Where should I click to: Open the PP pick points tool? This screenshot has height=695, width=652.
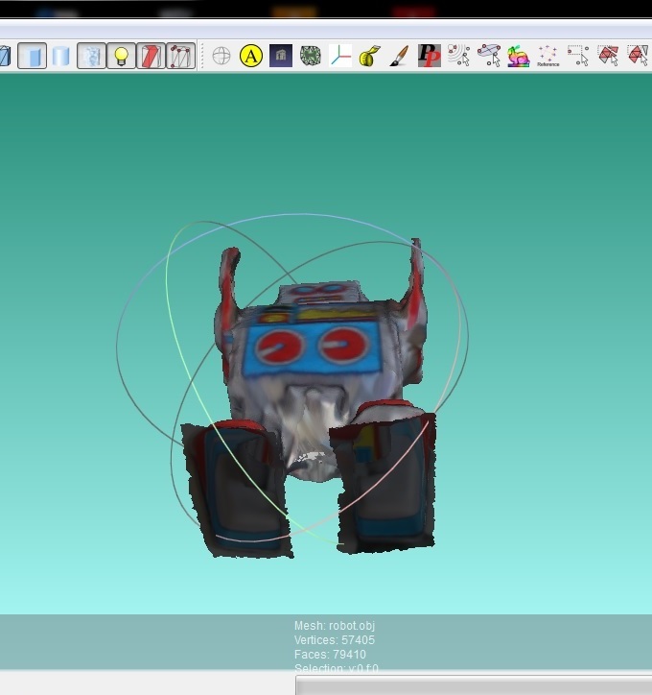429,56
